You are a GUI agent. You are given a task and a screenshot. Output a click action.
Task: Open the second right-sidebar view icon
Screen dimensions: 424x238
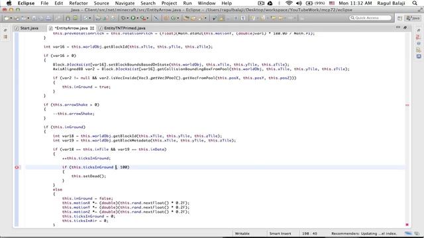click(x=419, y=43)
